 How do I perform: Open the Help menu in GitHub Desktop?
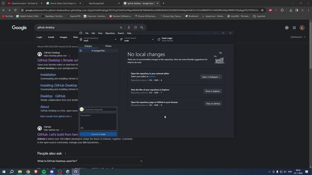(129, 34)
